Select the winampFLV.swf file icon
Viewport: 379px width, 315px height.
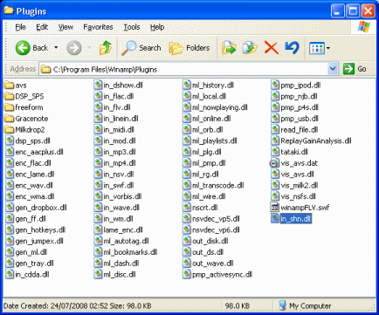click(274, 208)
